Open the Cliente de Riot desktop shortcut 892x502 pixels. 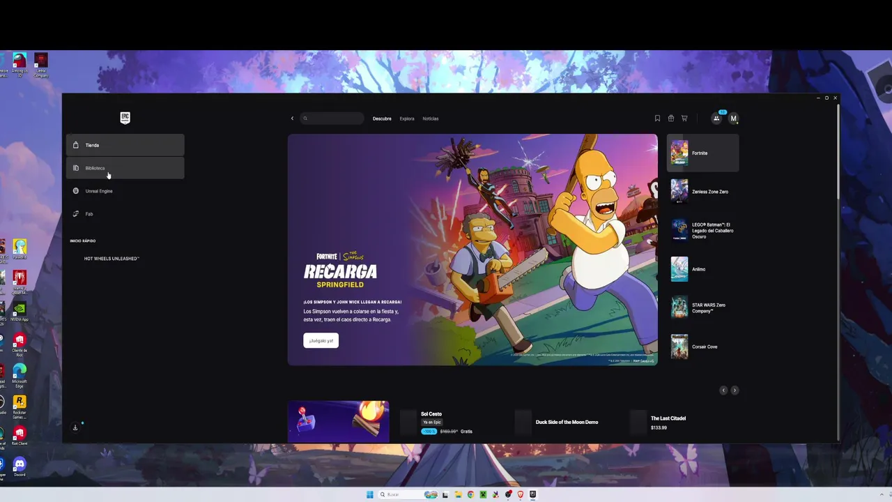[20, 343]
